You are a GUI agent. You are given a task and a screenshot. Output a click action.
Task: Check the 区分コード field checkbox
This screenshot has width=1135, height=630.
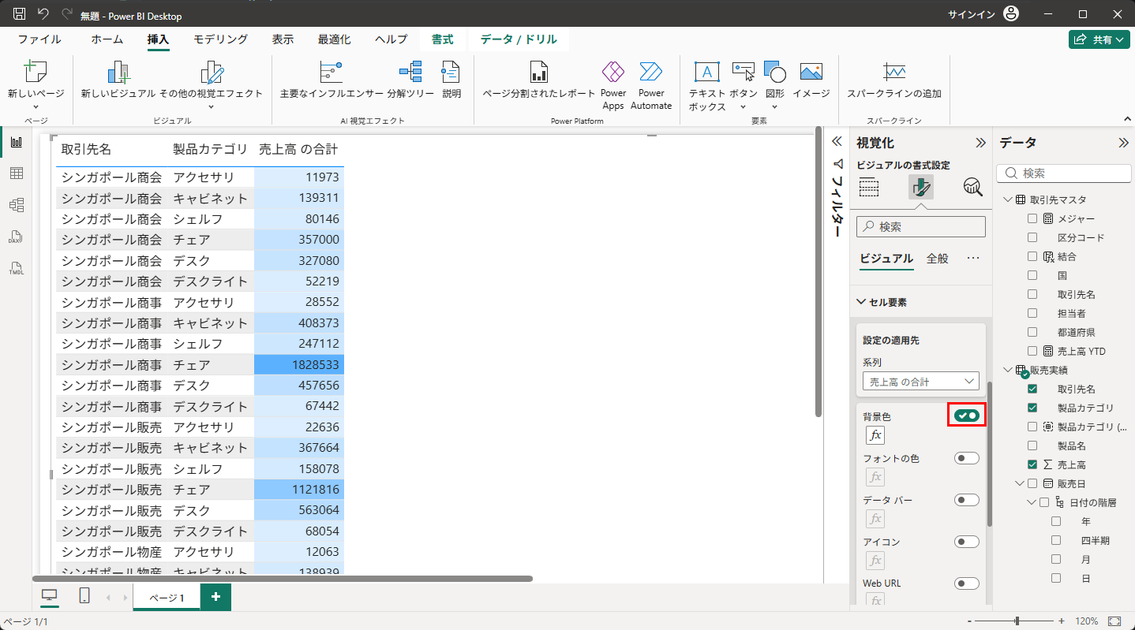pos(1032,237)
